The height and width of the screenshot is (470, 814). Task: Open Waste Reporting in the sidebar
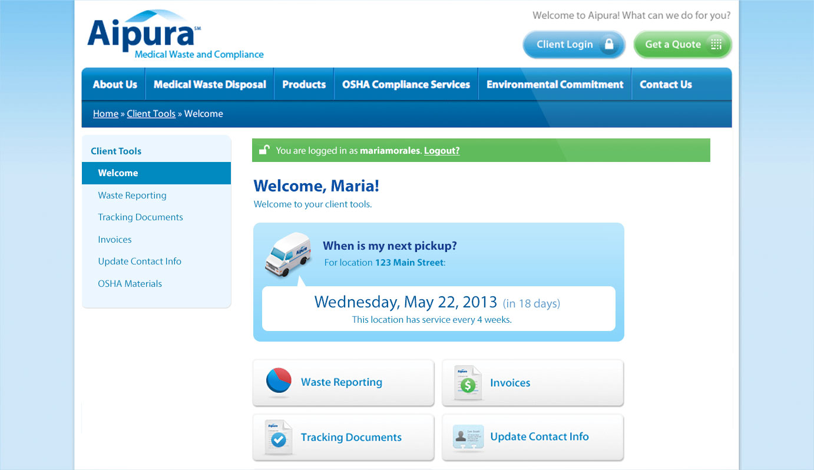point(132,196)
